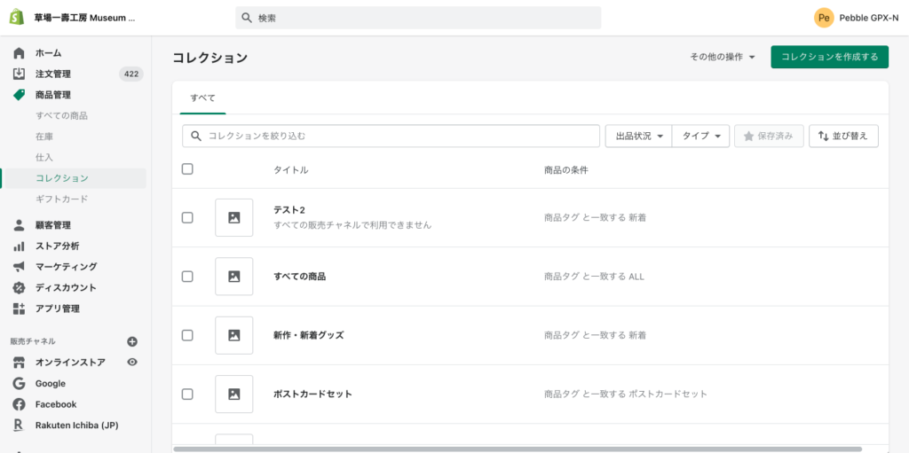Viewport: 909px width, 453px height.
Task: Select the ポストカードセット row checkbox
Action: tap(187, 394)
